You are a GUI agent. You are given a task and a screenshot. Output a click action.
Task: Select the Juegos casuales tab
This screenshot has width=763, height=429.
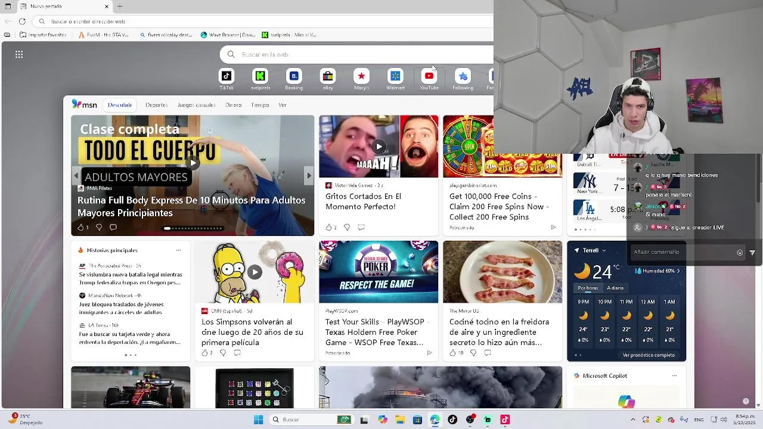tap(196, 105)
